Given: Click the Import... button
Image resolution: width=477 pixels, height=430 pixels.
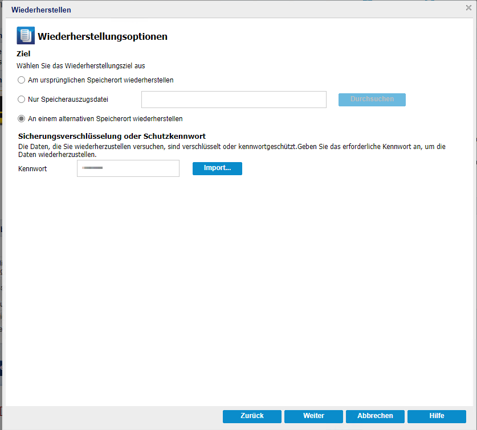Looking at the screenshot, I should [217, 168].
